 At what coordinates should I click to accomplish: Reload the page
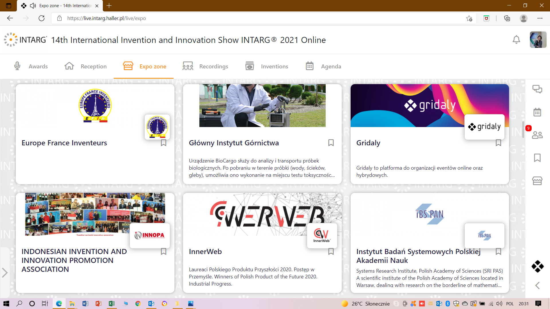pos(42,18)
